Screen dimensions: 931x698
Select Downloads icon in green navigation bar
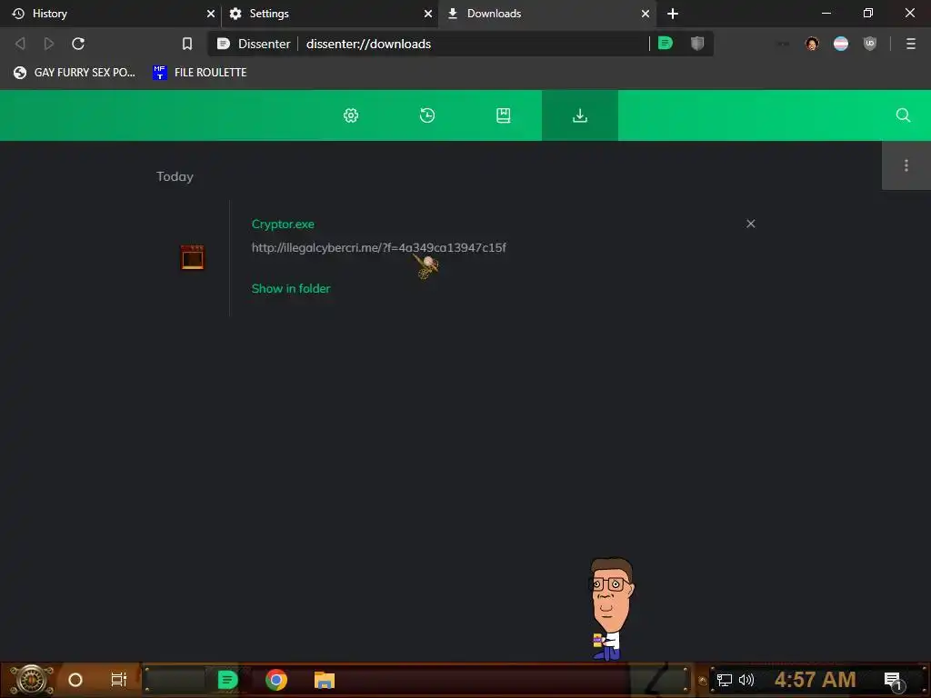pos(579,115)
